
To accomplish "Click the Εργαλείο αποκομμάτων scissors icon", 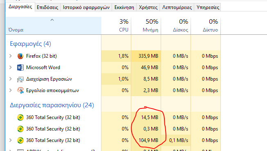I will click(x=20, y=90).
